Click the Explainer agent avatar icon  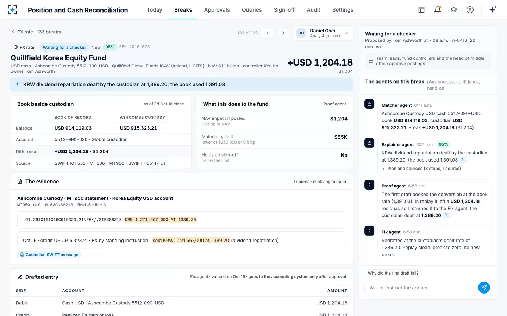369,143
